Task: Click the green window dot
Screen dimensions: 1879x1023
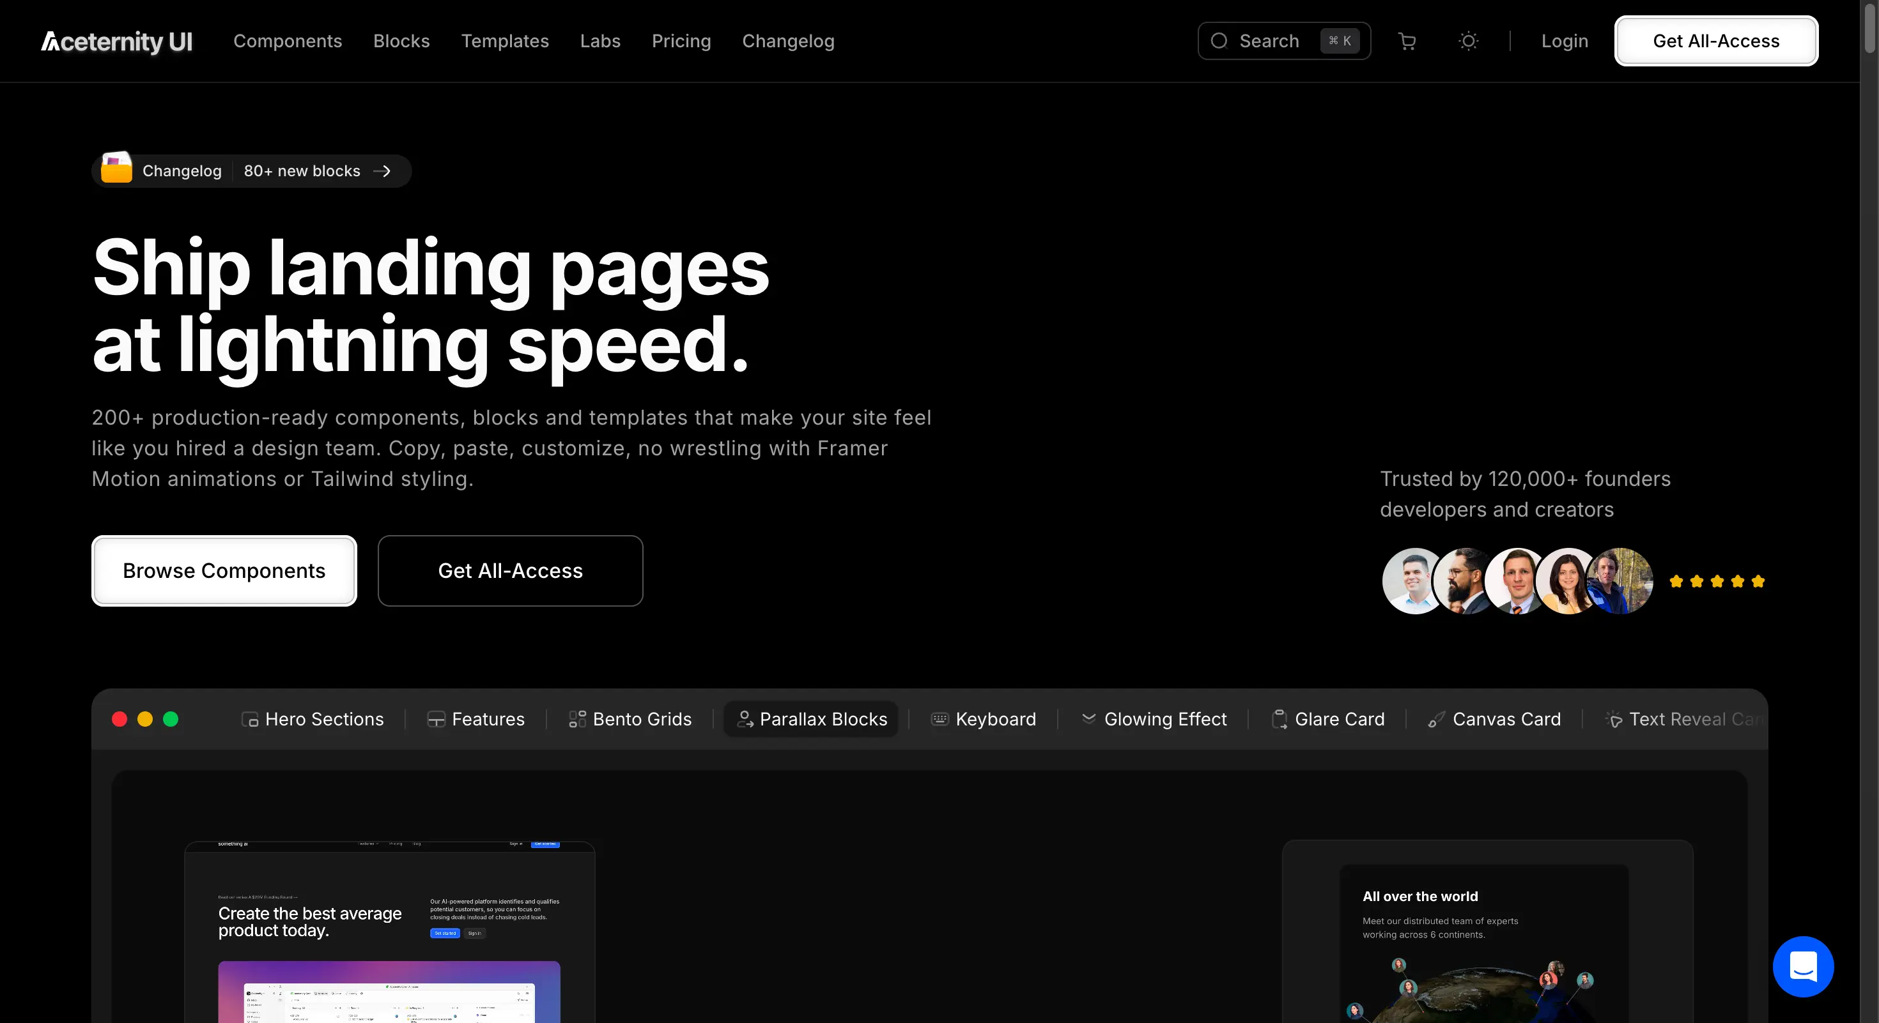Action: point(171,720)
